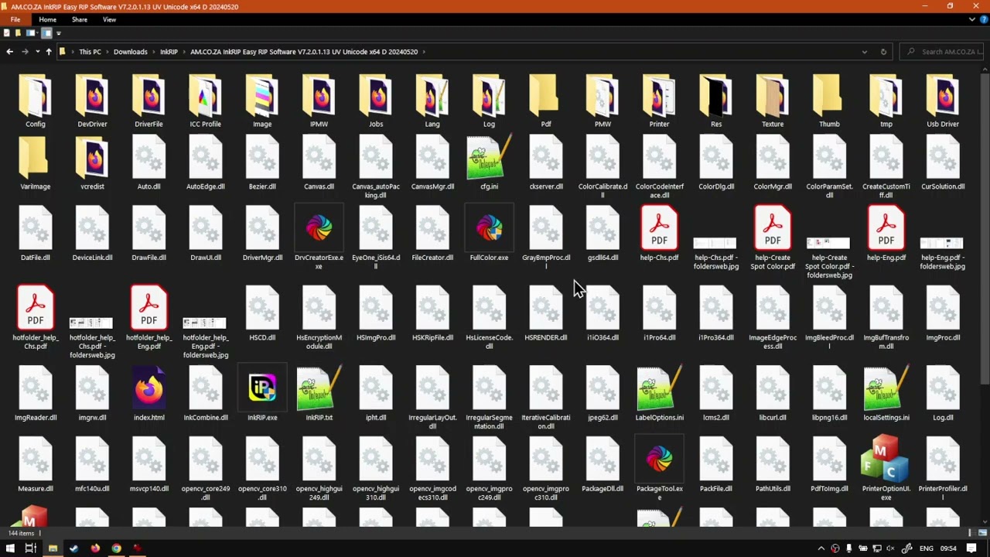This screenshot has width=990, height=557.
Task: Open help-Eng.pdf document
Action: tap(886, 234)
